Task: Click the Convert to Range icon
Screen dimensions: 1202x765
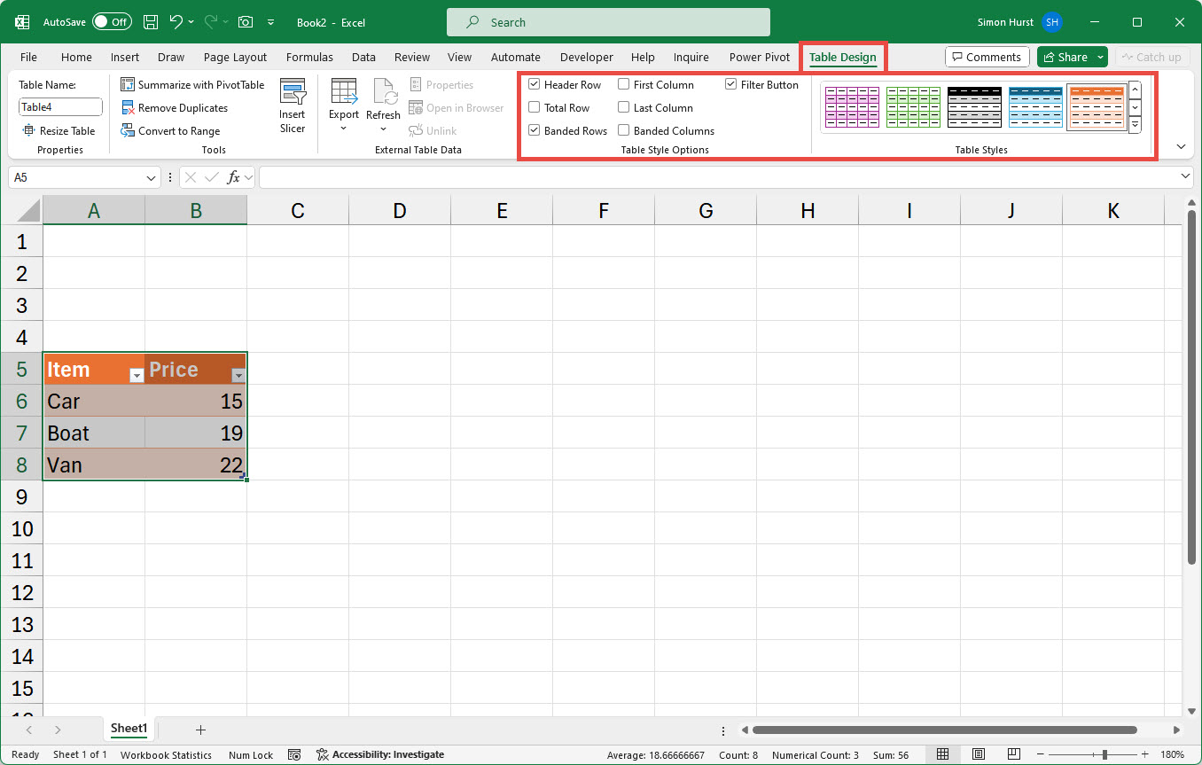Action: 128,131
